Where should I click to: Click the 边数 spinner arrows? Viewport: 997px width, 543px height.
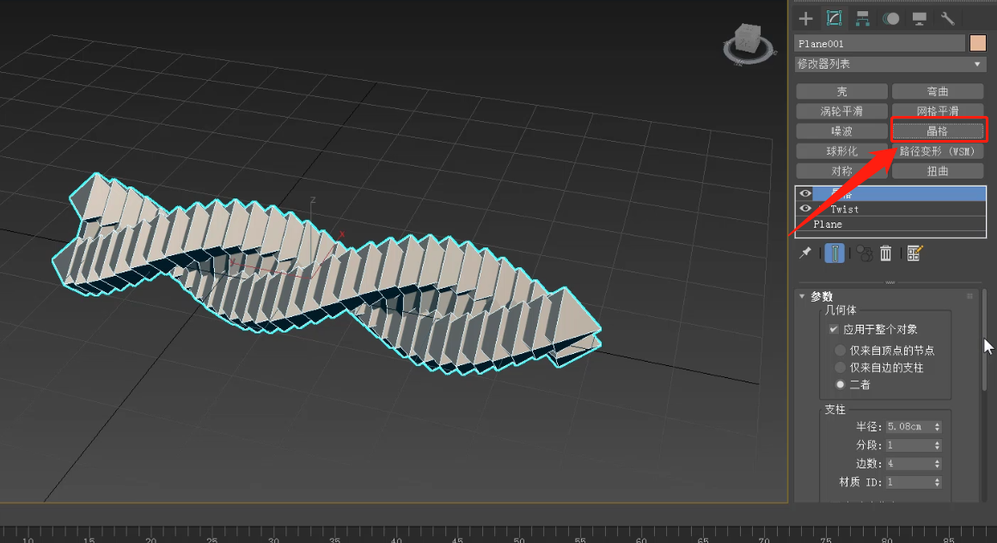click(937, 463)
